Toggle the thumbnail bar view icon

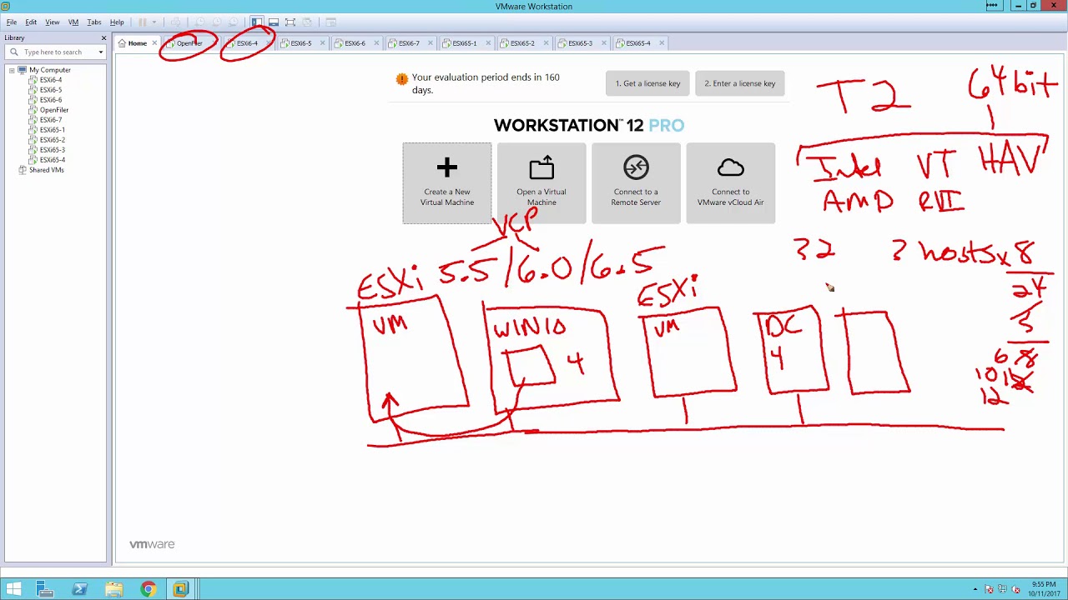[274, 22]
